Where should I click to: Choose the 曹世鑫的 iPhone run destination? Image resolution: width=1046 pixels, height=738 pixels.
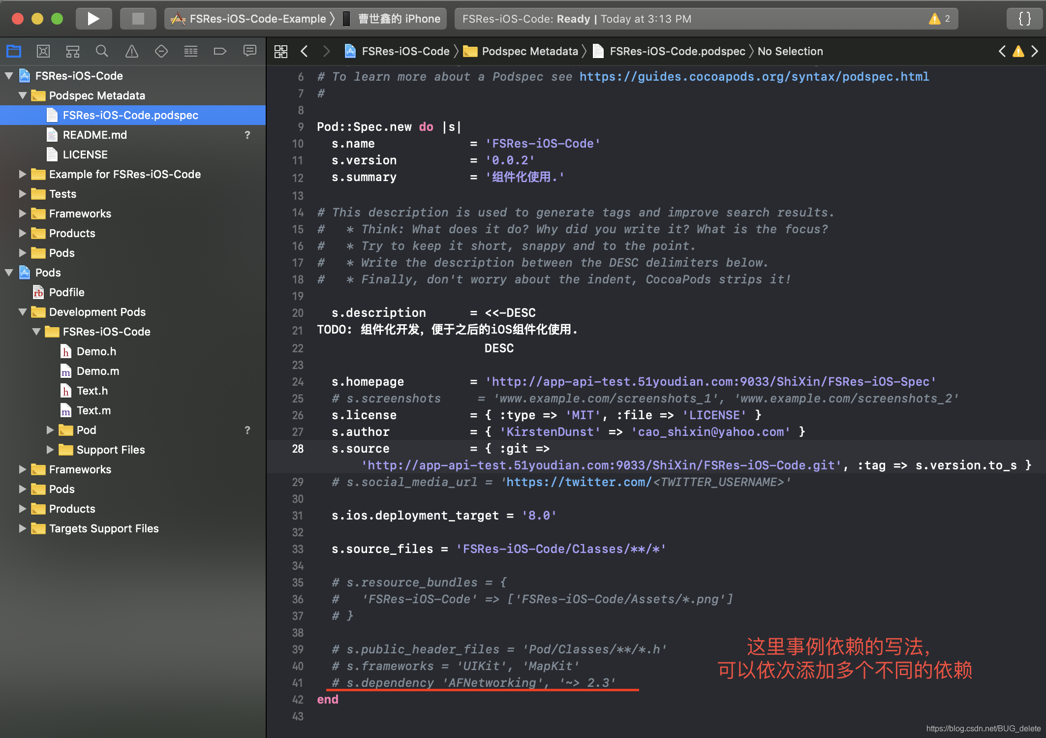point(392,19)
